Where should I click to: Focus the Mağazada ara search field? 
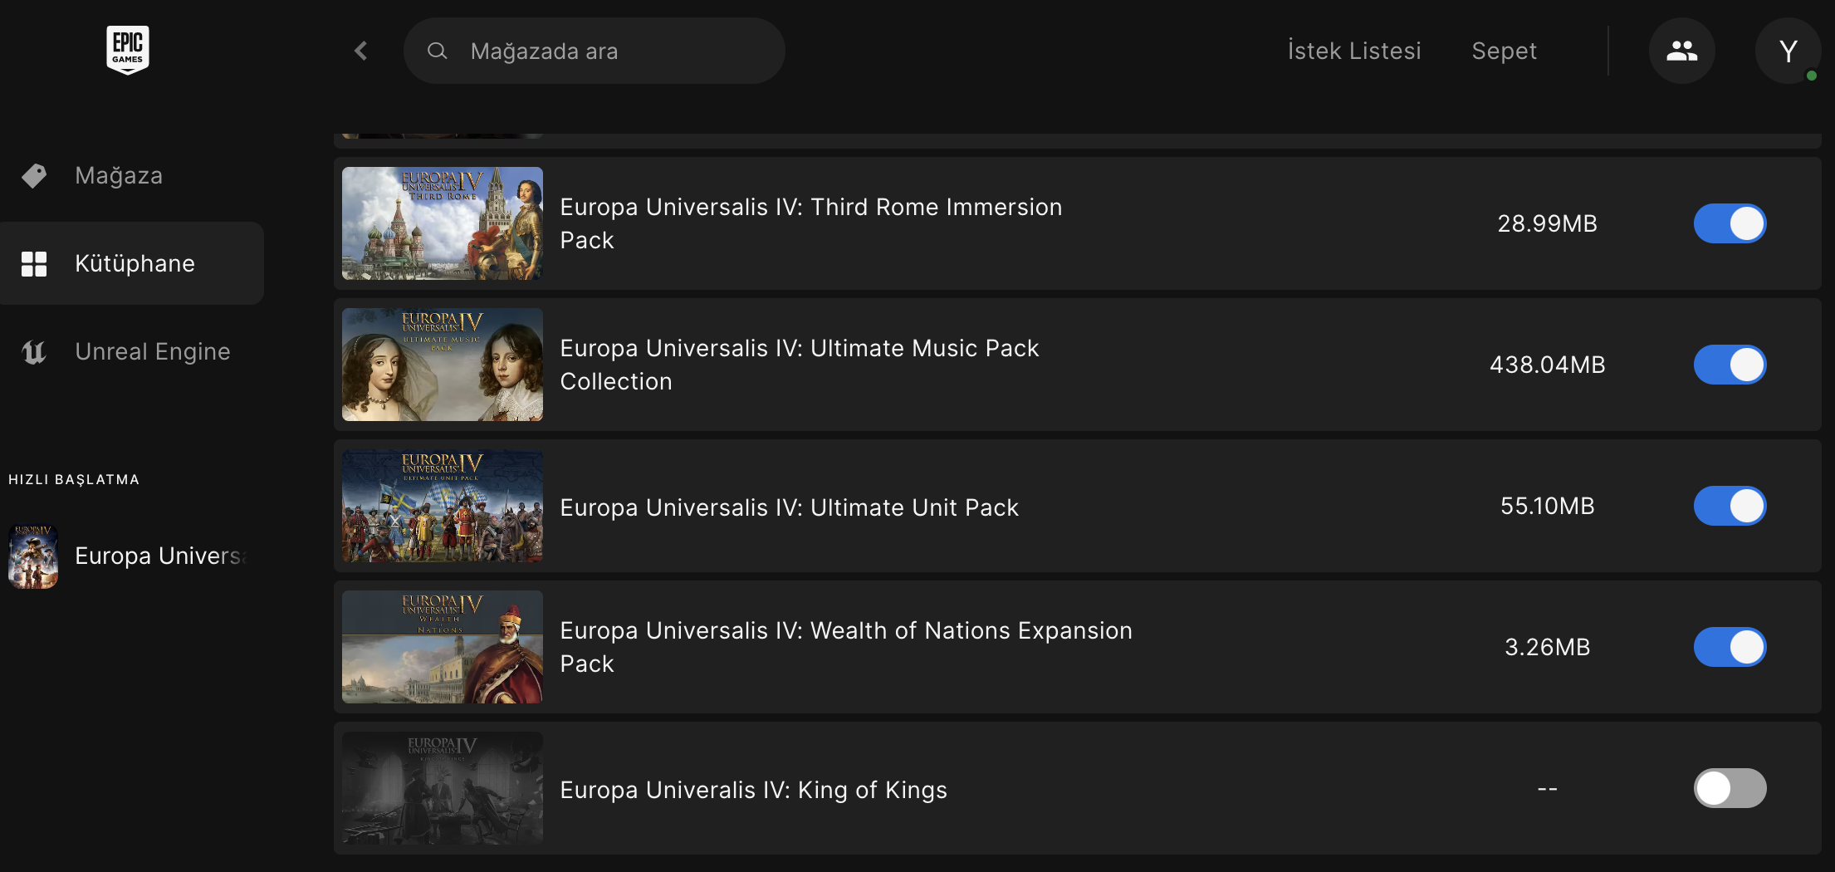tap(595, 51)
